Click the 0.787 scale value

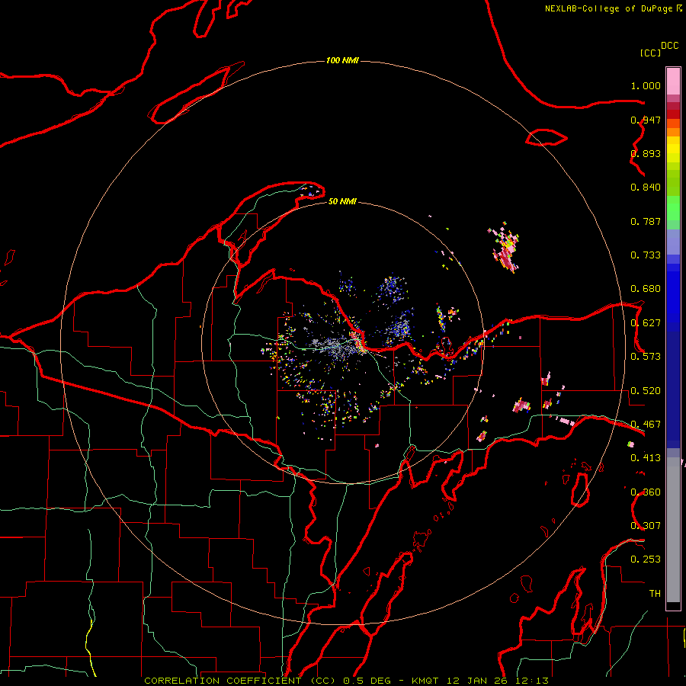pyautogui.click(x=646, y=221)
